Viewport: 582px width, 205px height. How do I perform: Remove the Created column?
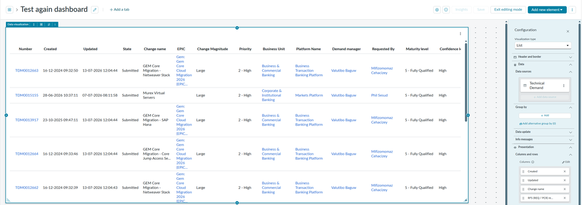(564, 171)
